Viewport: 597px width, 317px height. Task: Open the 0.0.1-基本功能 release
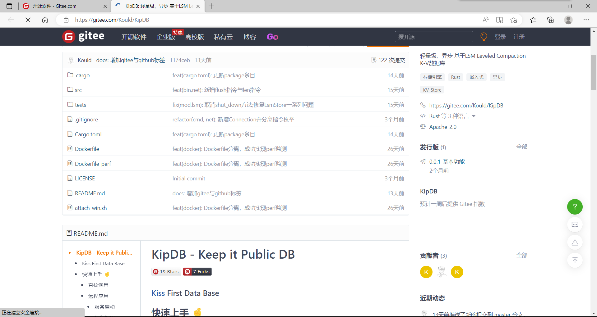coord(447,161)
